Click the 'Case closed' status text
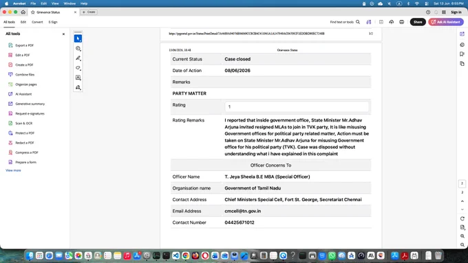The width and height of the screenshot is (468, 263). tap(237, 59)
